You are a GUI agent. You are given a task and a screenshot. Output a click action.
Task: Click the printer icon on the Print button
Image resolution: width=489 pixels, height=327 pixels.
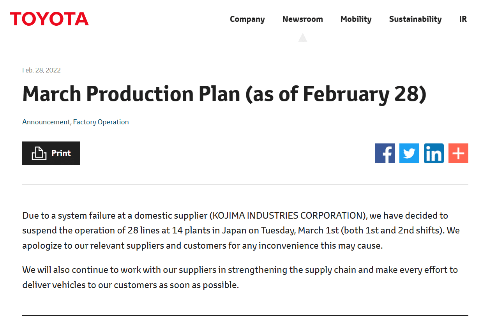[38, 153]
